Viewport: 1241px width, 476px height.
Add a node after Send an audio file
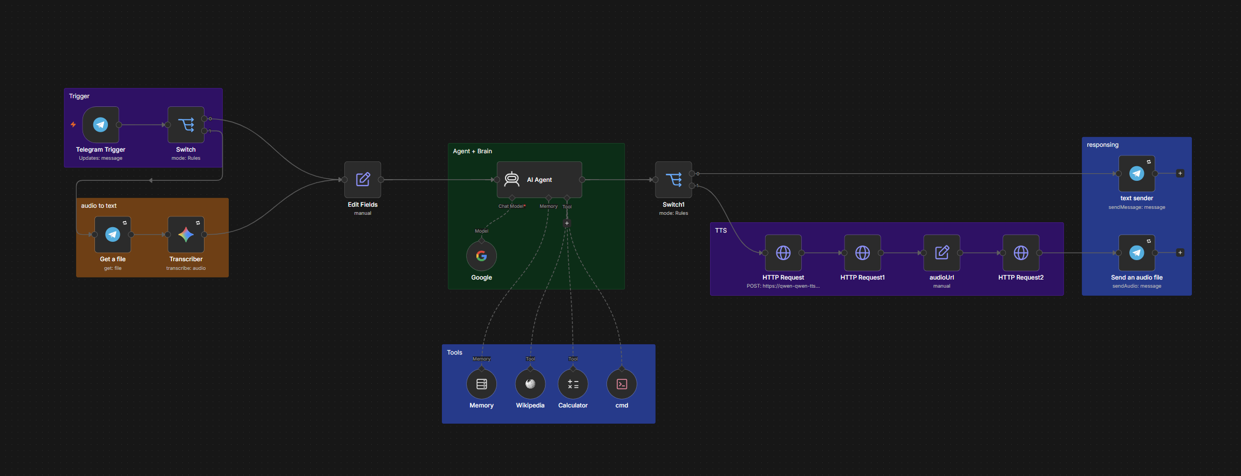tap(1180, 253)
